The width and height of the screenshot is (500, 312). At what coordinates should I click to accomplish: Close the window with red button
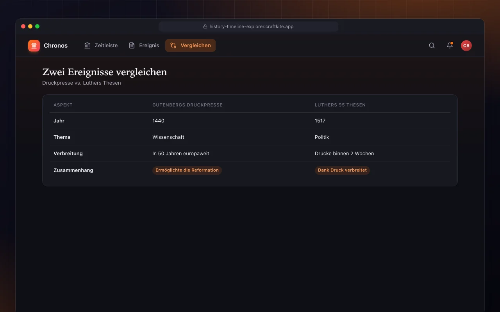coord(23,27)
